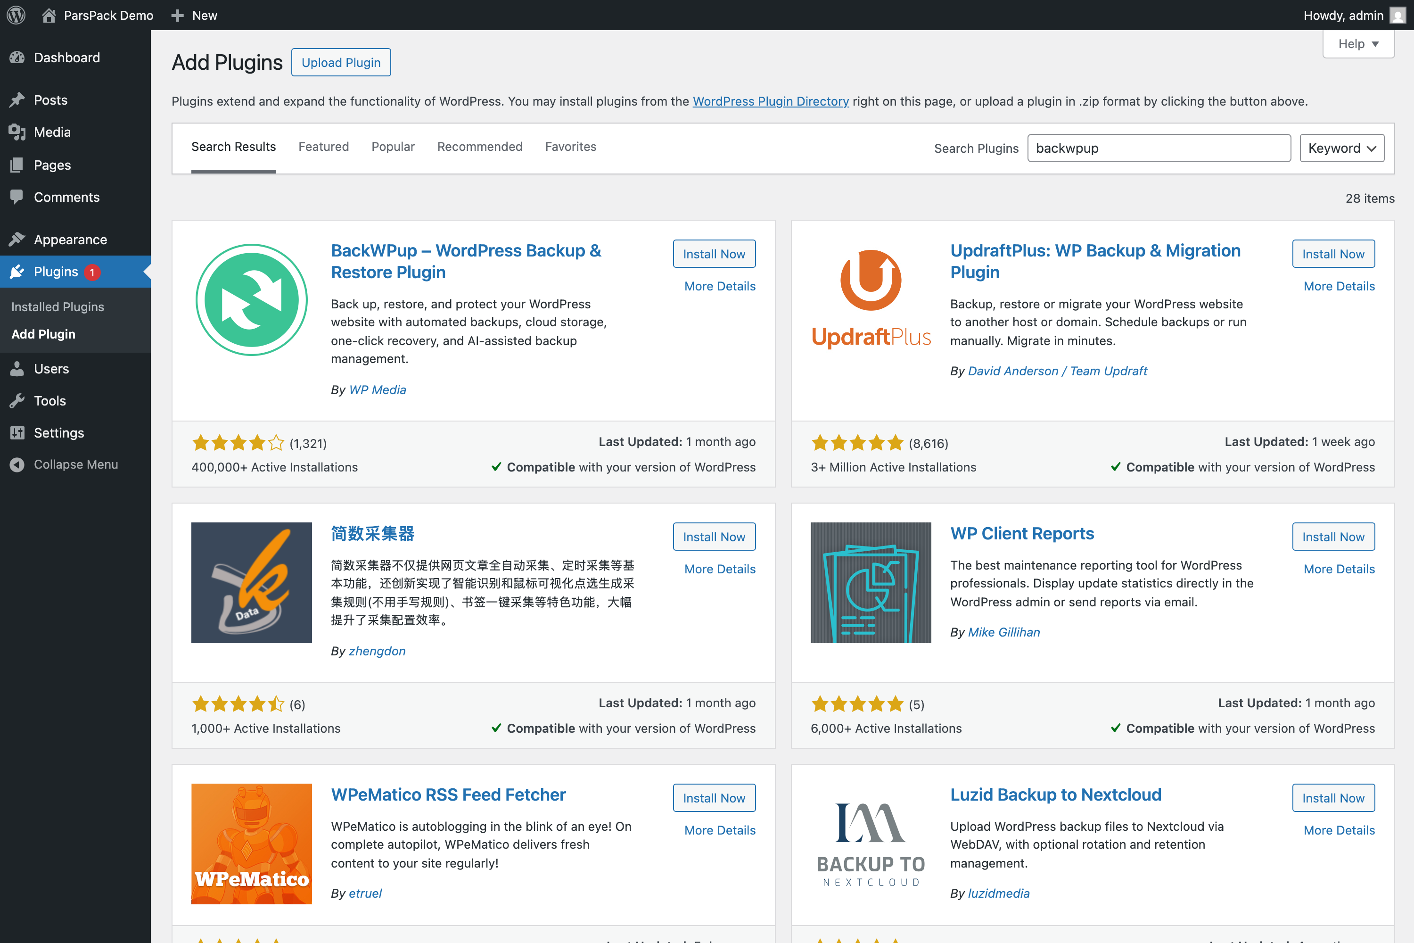Viewport: 1414px width, 943px height.
Task: Install the BackWPup plugin
Action: [714, 254]
